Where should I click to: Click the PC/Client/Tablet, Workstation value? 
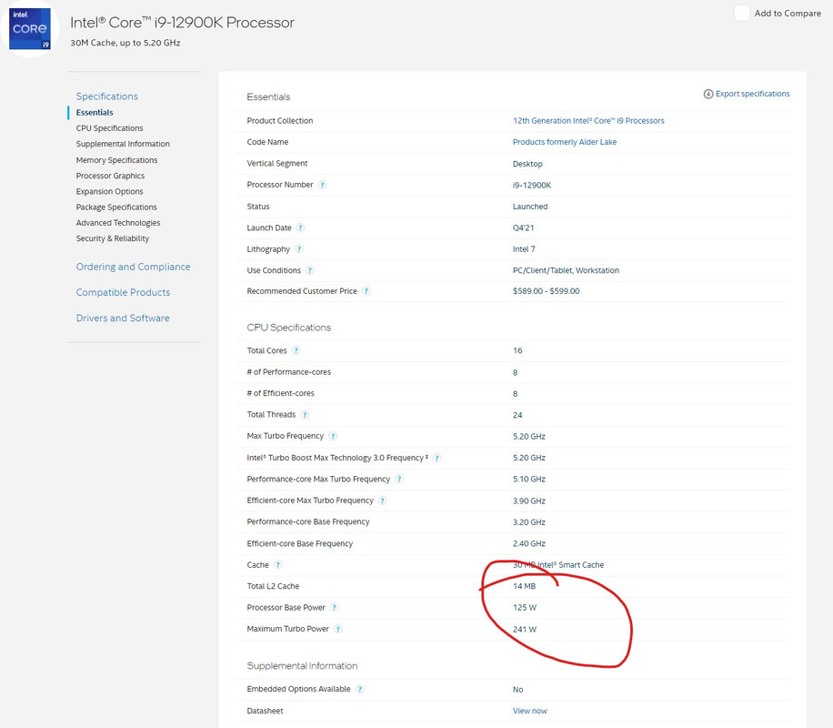click(566, 270)
